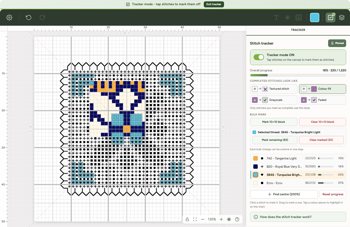
Task: Select Faded completed style
Action: click(x=323, y=100)
